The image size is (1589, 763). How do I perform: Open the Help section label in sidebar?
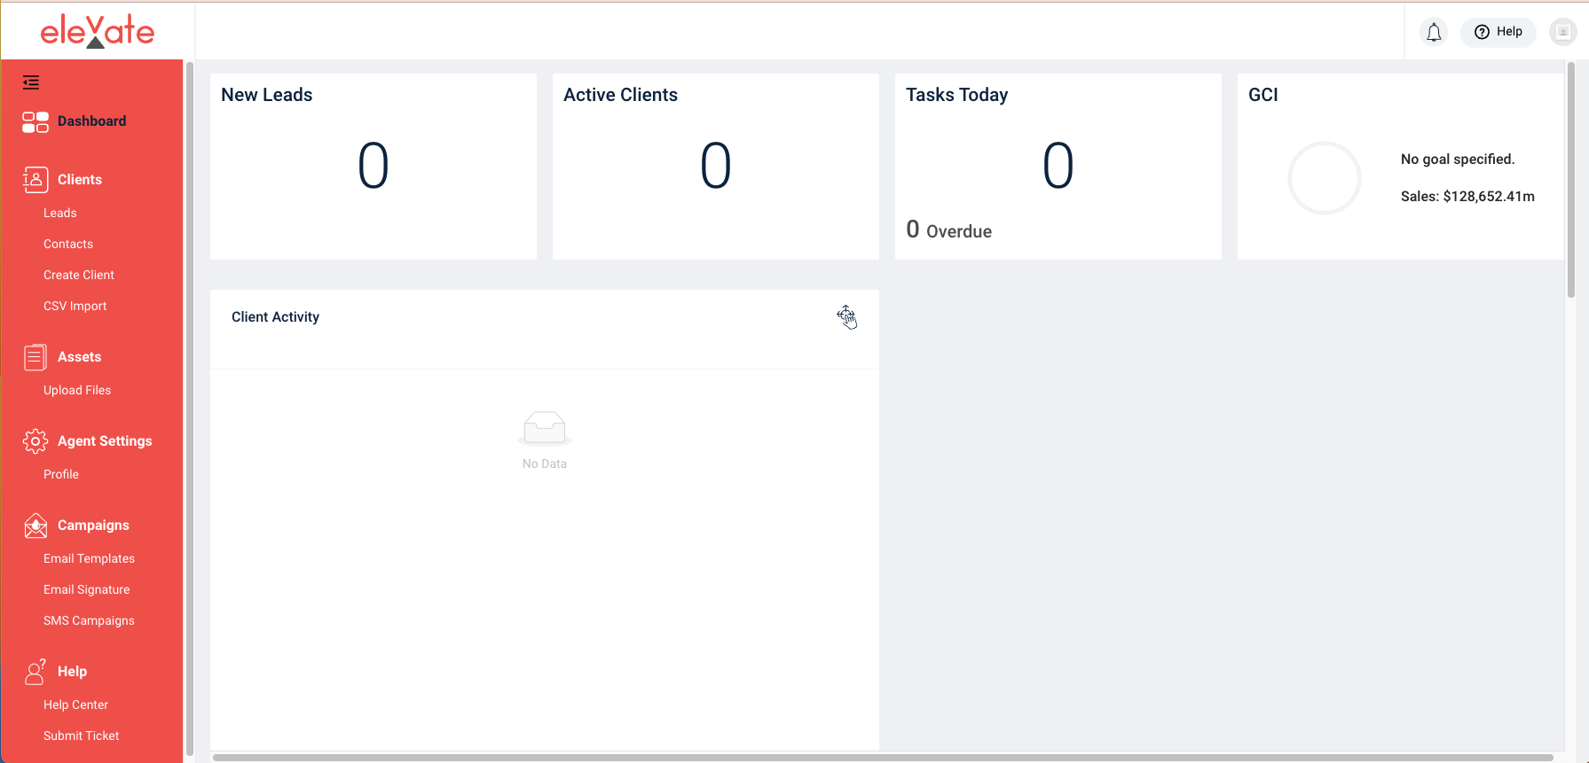[x=72, y=672]
